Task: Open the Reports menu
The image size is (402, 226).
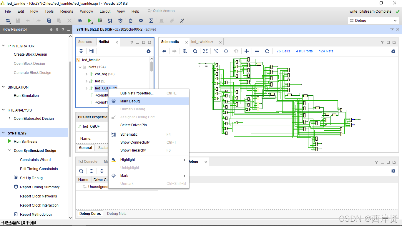Action: (x=67, y=11)
